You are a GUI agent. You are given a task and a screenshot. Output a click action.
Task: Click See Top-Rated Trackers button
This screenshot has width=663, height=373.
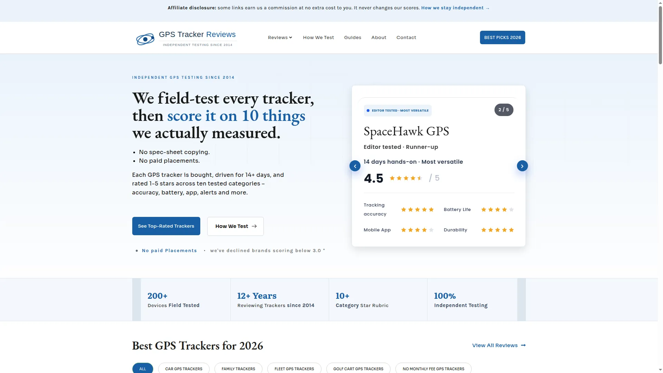click(x=166, y=226)
